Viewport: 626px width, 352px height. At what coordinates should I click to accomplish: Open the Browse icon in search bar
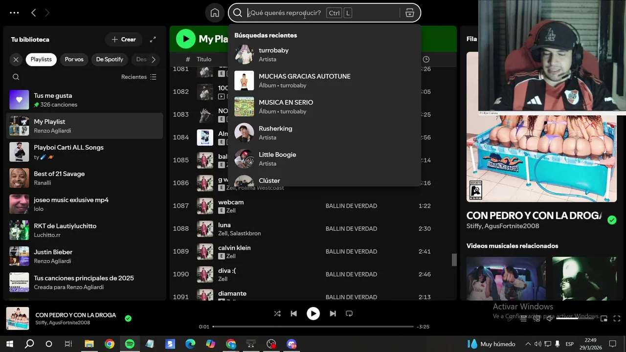[410, 13]
